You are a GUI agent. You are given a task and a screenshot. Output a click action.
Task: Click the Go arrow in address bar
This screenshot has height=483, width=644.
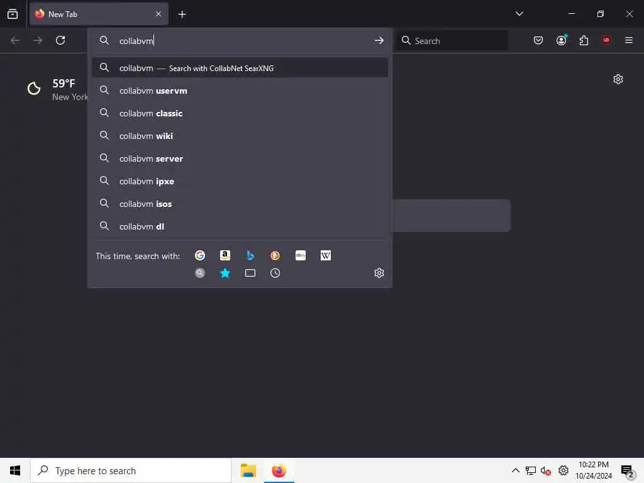[379, 40]
